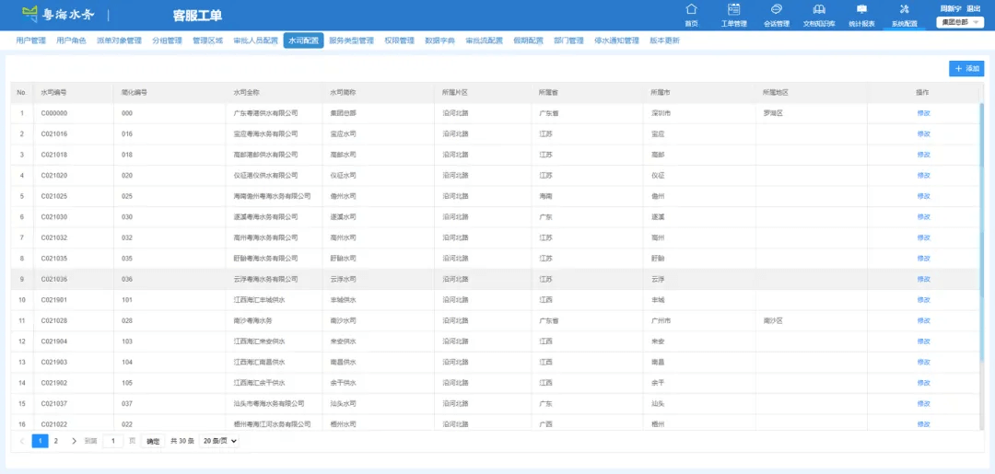
Task: Select cell 广东粤港供水有限公司
Action: [x=266, y=113]
